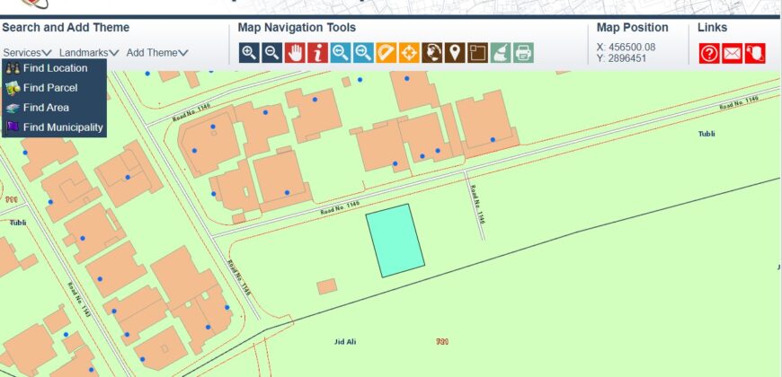The image size is (782, 377).
Task: Choose Find Parcel from Services menu
Action: click(50, 88)
